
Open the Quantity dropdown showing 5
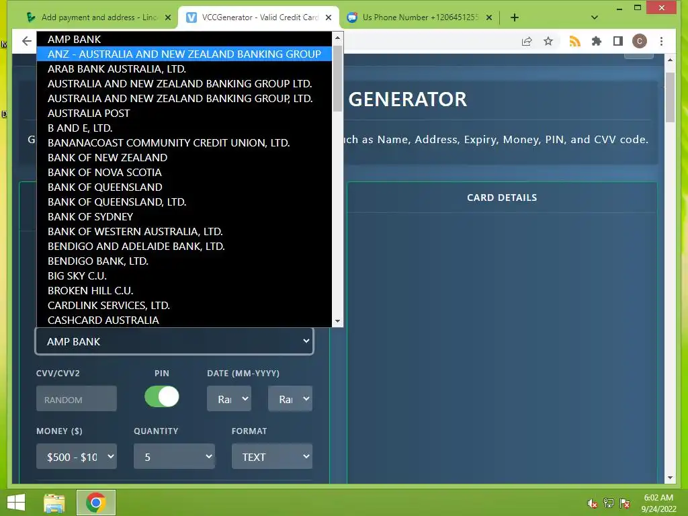[x=174, y=457]
